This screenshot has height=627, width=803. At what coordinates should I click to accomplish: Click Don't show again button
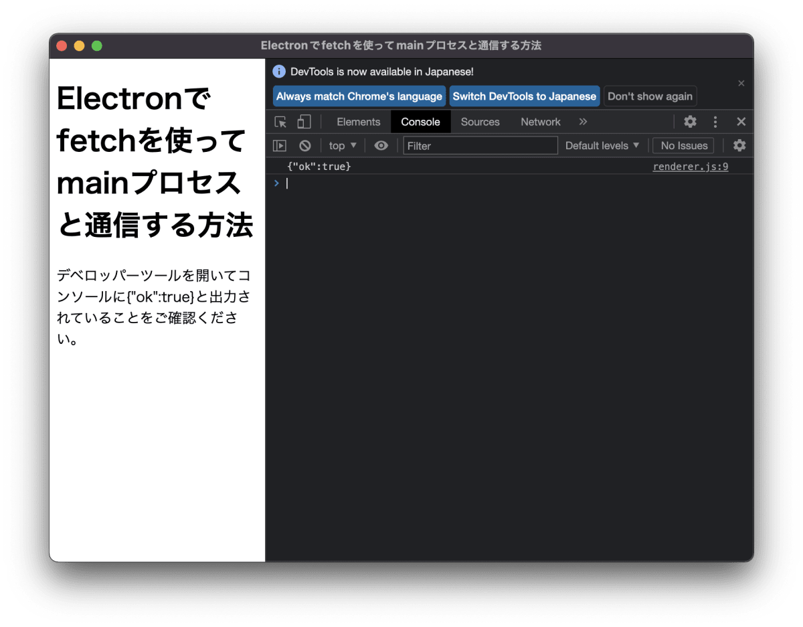[650, 96]
